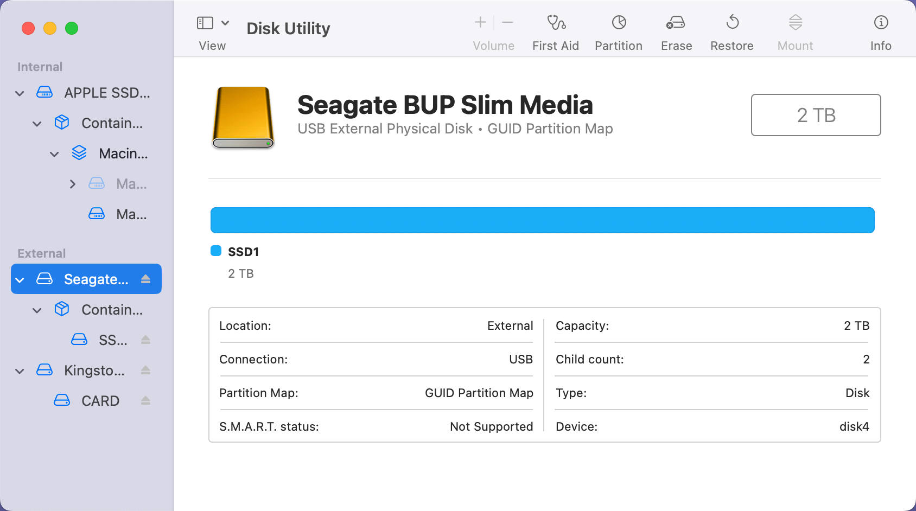Open the View options dropdown chevron

226,23
